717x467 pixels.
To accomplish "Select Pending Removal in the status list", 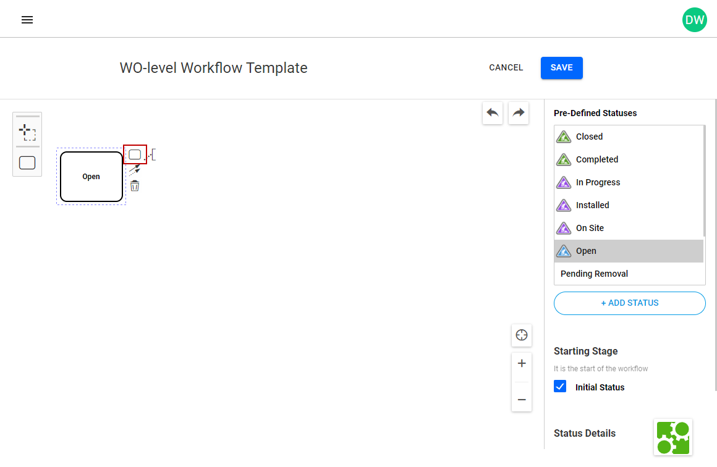I will (629, 274).
